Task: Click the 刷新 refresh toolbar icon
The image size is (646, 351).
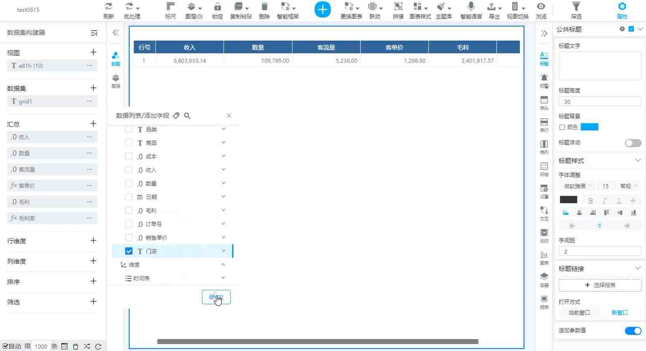Action: point(109,7)
